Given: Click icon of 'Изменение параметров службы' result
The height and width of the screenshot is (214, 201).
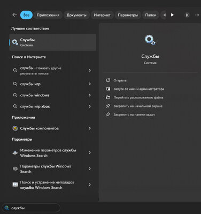Looking at the screenshot, I should [x=15, y=152].
